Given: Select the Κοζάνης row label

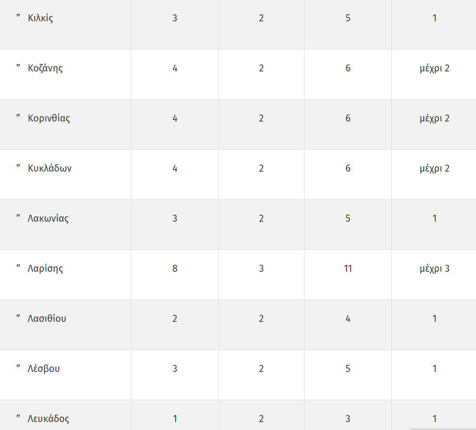Looking at the screenshot, I should (45, 68).
